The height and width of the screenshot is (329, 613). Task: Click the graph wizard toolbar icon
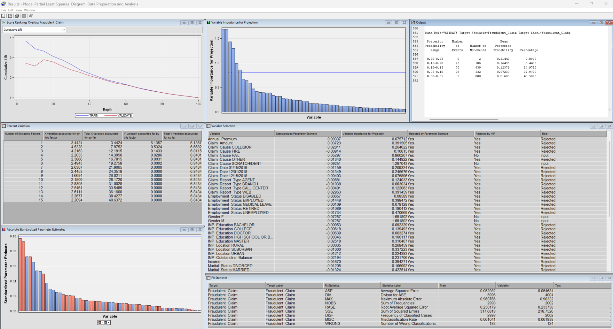[31, 16]
